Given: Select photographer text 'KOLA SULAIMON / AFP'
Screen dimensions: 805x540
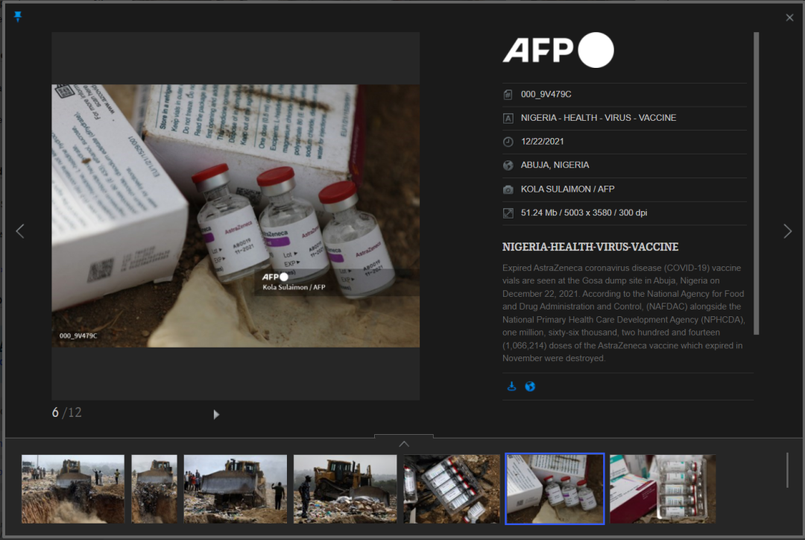Looking at the screenshot, I should 567,189.
